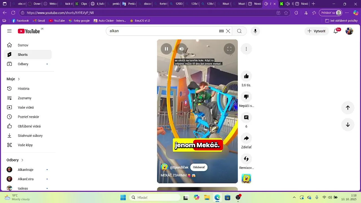
Task: Open File Explorer from taskbar
Action: (x=207, y=197)
